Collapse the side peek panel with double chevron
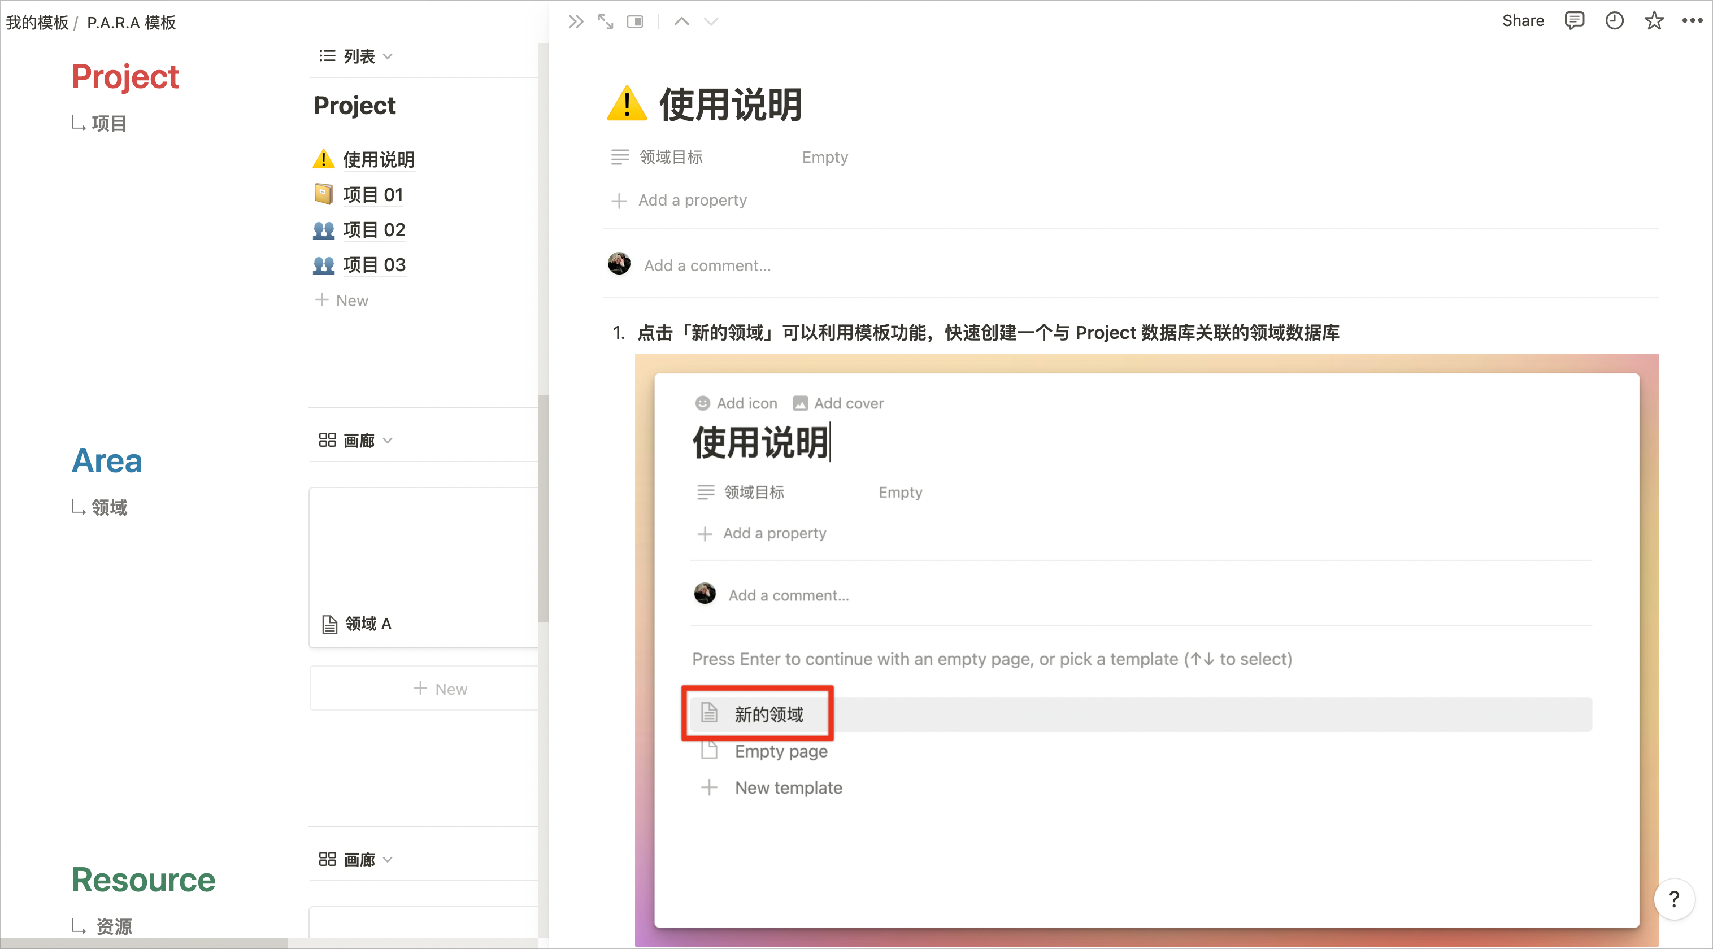Viewport: 1713px width, 949px height. pyautogui.click(x=575, y=22)
